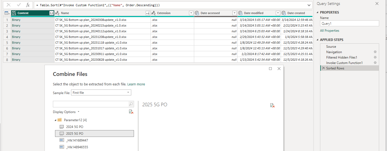Change the Extension column data type icon
This screenshot has height=151, width=387.
pos(154,13)
